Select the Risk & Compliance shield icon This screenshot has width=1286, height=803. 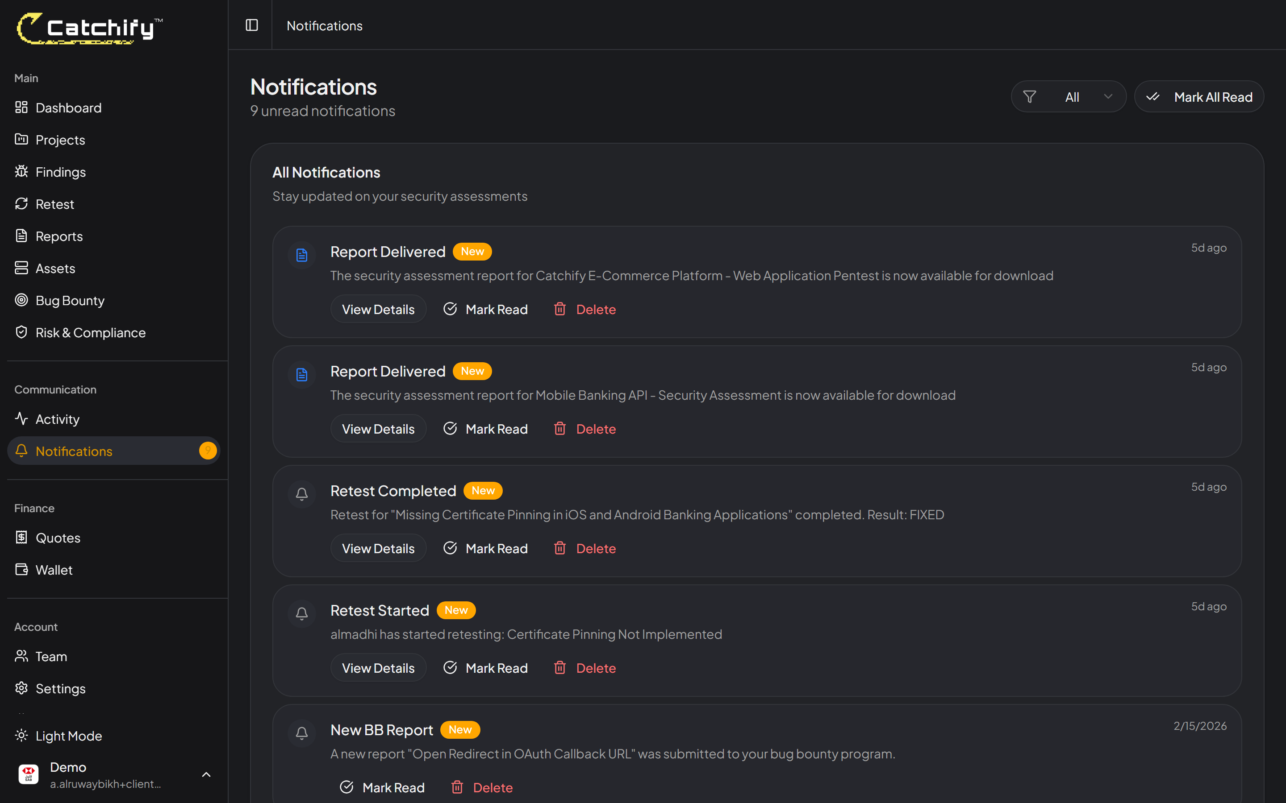click(x=21, y=332)
